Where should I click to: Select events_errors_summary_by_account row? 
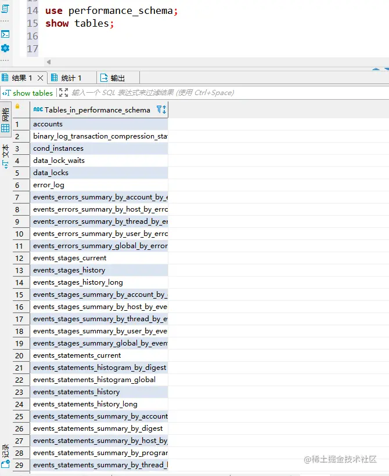tap(99, 197)
